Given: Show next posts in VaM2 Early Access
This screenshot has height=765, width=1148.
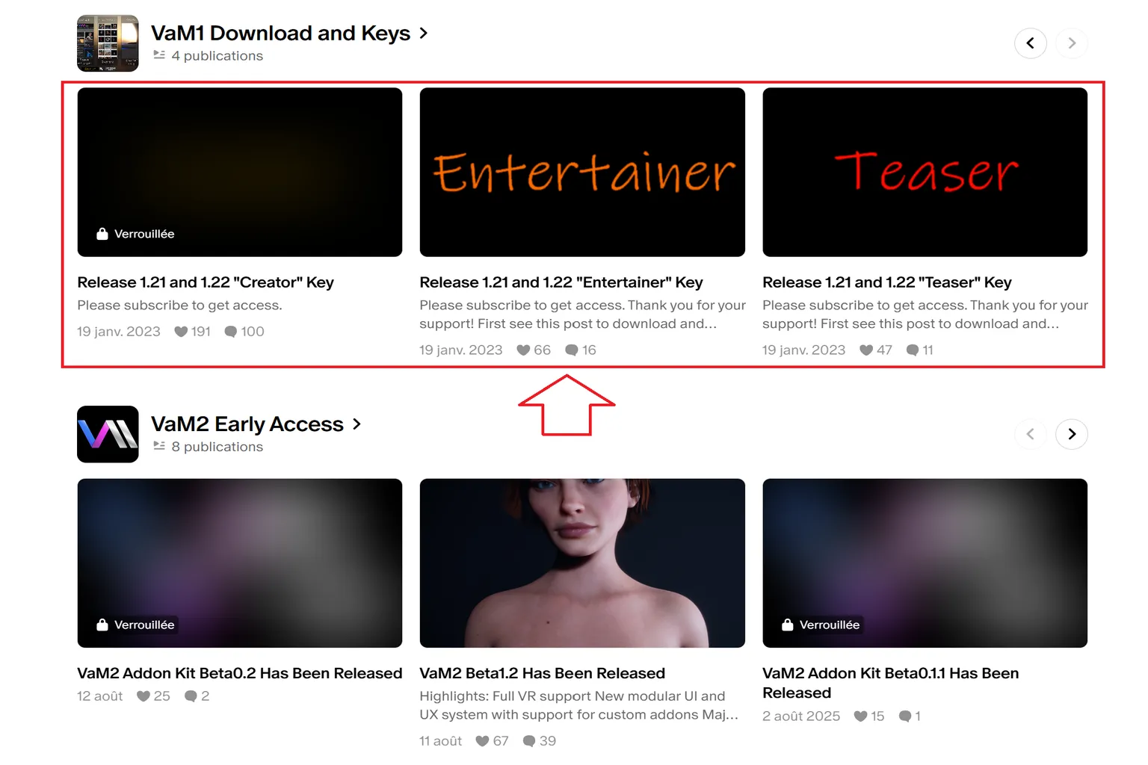Looking at the screenshot, I should tap(1072, 434).
